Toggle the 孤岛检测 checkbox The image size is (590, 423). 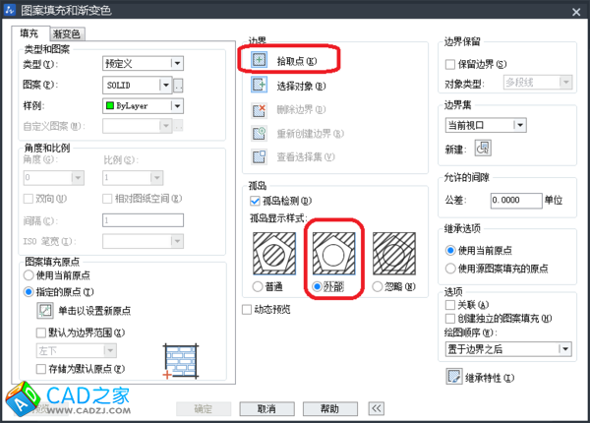click(x=255, y=200)
